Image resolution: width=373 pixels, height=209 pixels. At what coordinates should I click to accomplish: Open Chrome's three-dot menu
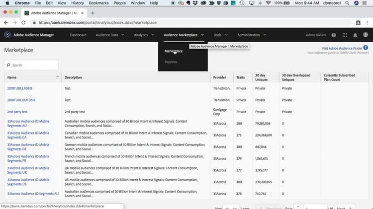coord(367,22)
